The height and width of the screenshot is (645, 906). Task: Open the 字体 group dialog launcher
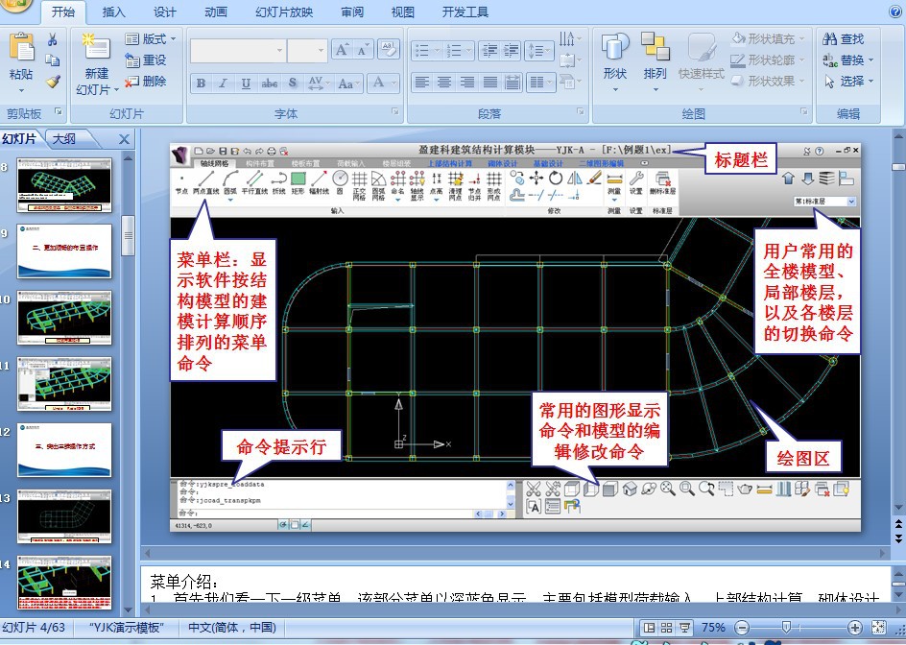click(x=395, y=111)
